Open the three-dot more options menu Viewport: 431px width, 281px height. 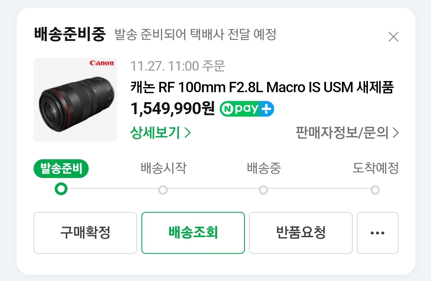click(x=377, y=233)
